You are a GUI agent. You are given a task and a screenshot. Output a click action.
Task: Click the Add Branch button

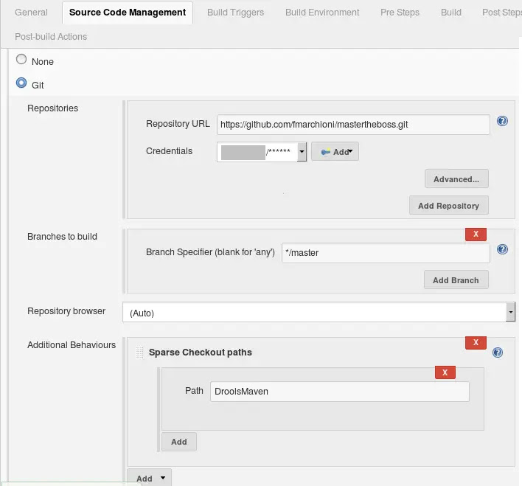coord(456,280)
